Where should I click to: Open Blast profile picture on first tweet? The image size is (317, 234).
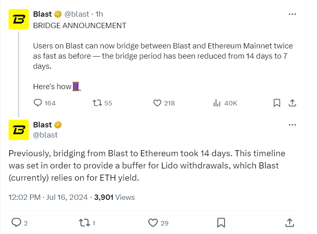[19, 19]
